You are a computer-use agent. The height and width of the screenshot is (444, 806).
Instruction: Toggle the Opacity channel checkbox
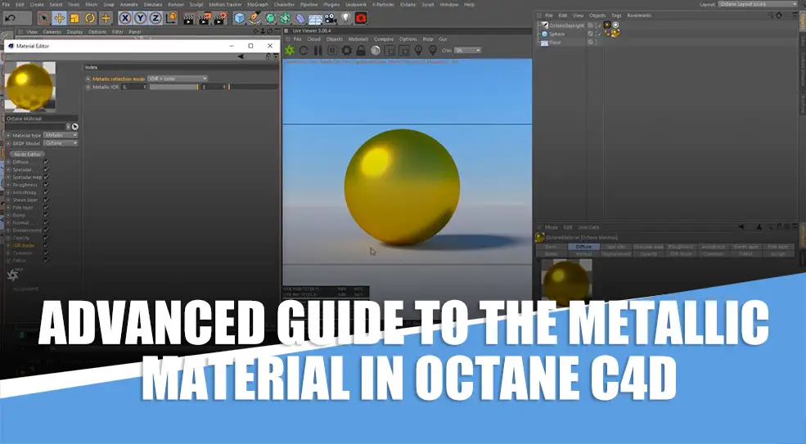point(46,237)
